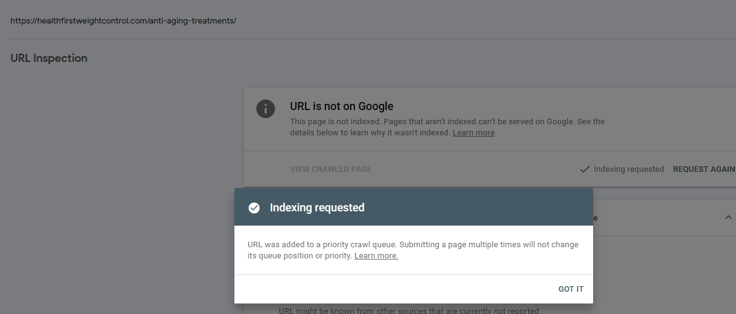Click the URL is not on Google heading
Image resolution: width=736 pixels, height=314 pixels.
(x=341, y=106)
